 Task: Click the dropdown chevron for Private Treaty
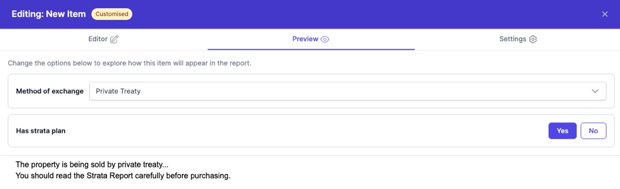coord(595,91)
